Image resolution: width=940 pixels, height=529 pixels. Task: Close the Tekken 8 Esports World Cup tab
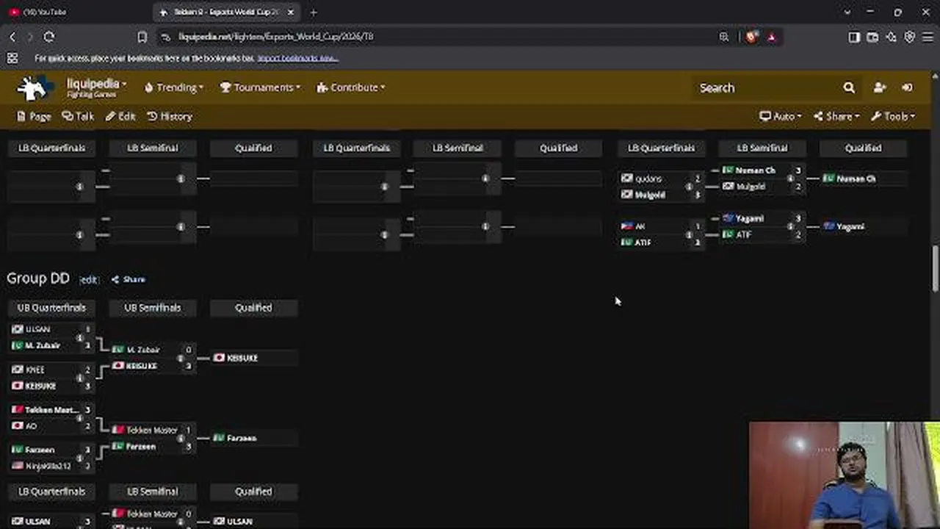tap(291, 12)
